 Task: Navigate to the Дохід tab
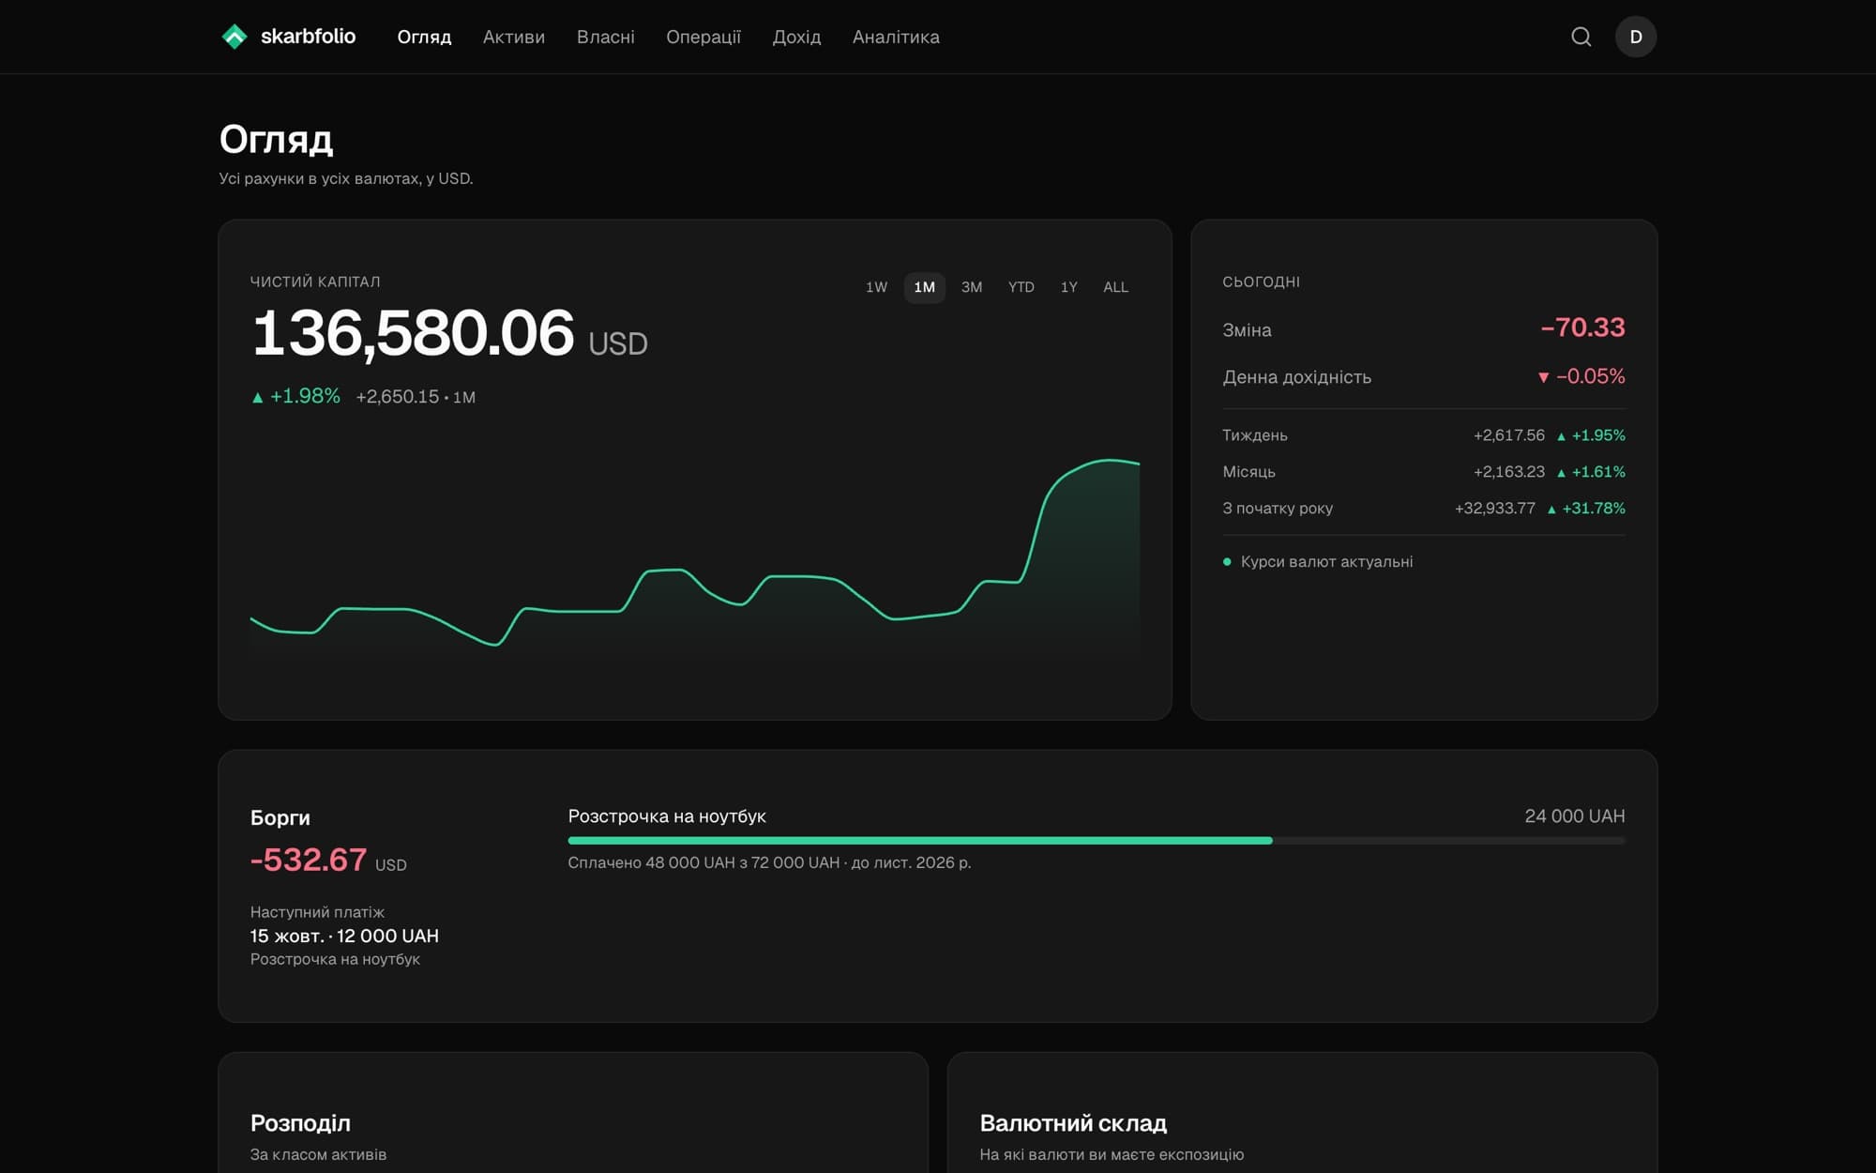coord(796,37)
